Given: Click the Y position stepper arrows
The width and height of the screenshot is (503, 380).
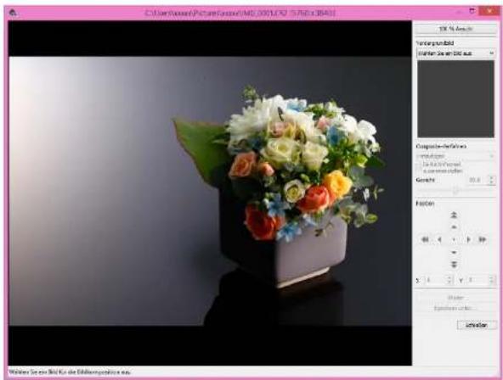Looking at the screenshot, I should coord(491,280).
